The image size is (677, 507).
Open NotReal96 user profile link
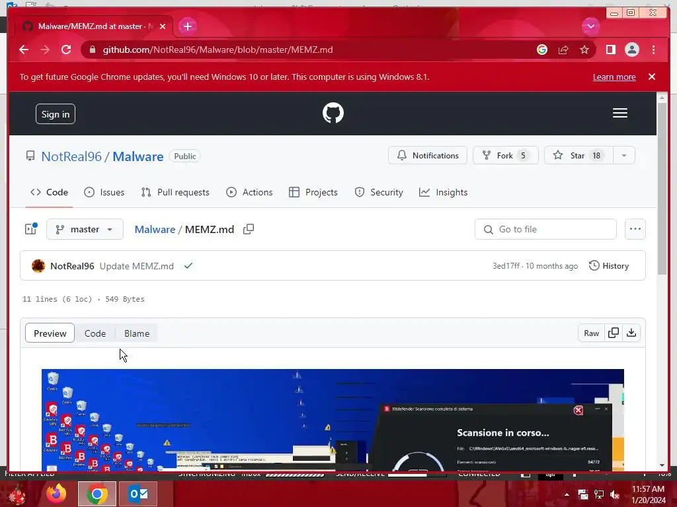click(71, 156)
